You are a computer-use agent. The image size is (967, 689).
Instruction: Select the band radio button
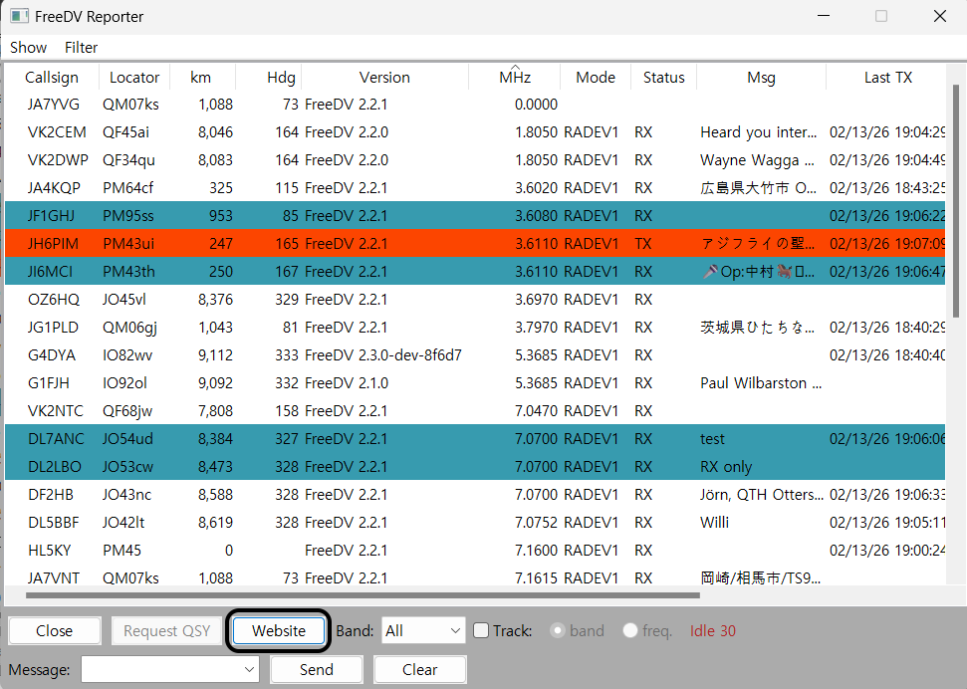558,630
